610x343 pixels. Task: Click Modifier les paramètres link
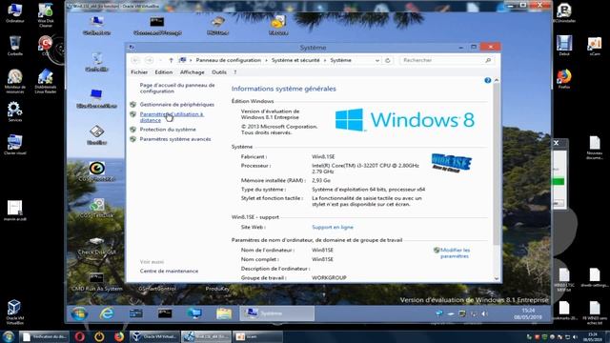(x=455, y=253)
